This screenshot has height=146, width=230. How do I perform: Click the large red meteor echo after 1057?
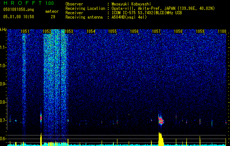tap(161, 120)
